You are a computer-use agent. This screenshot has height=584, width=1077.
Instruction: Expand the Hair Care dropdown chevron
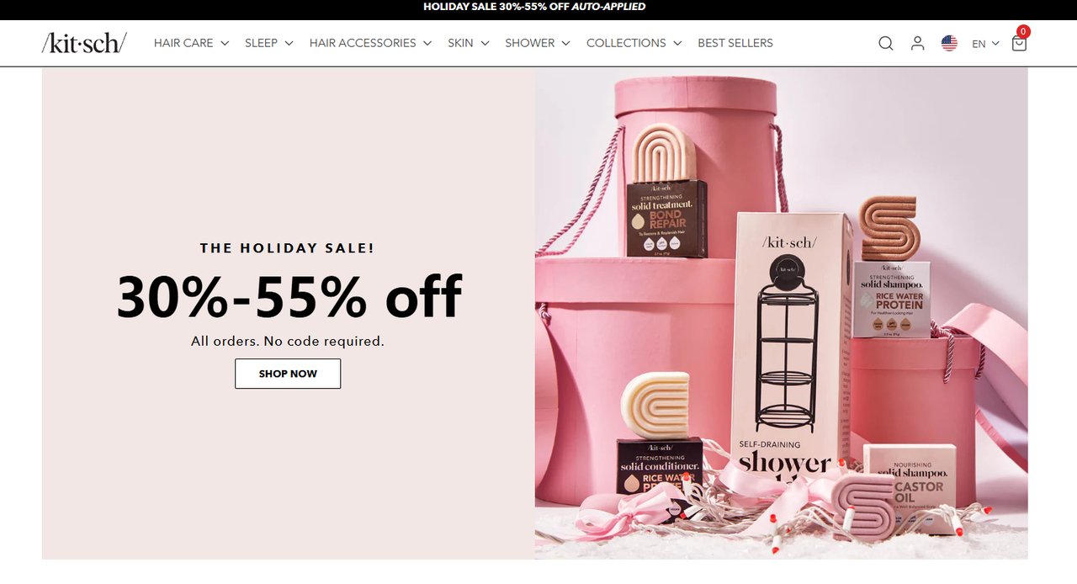coord(225,43)
